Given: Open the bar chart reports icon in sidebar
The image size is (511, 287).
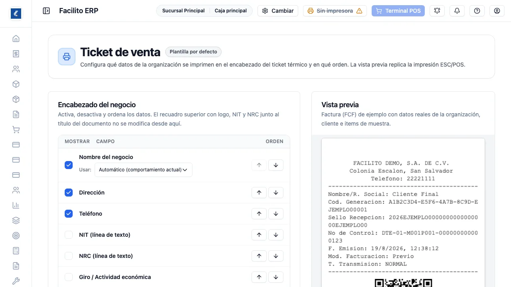Looking at the screenshot, I should (x=16, y=205).
